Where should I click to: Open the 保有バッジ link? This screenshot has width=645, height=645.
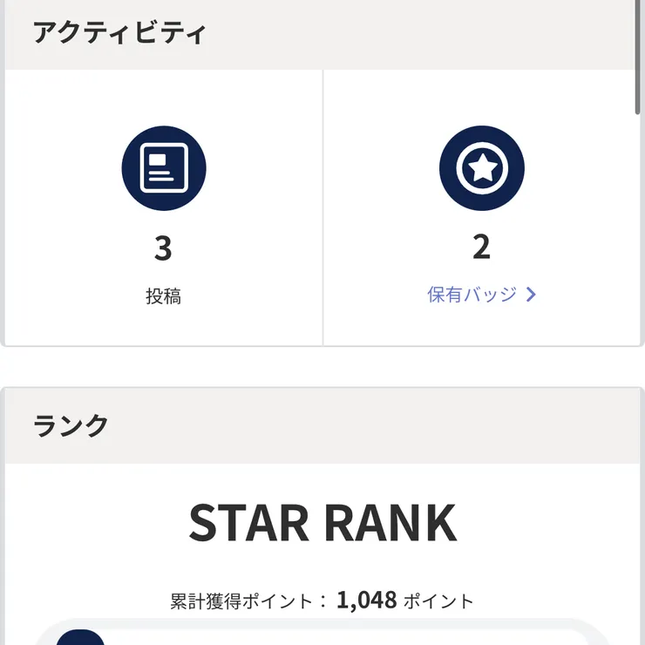point(472,295)
